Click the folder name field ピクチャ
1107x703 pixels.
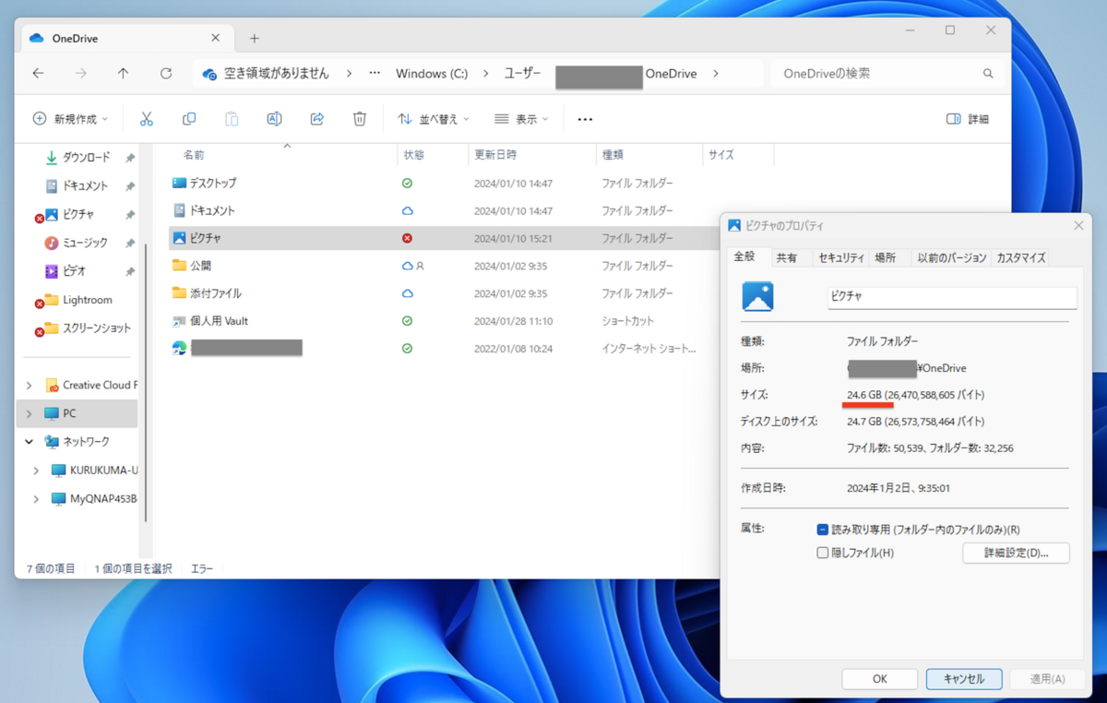pyautogui.click(x=952, y=297)
